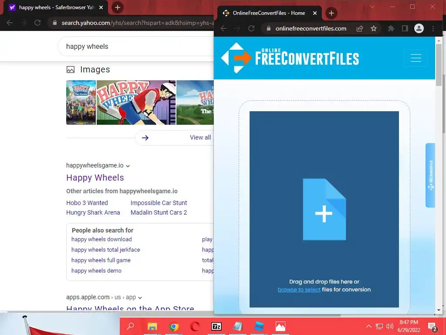Click the Yahoo search box with happy wheels

136,46
